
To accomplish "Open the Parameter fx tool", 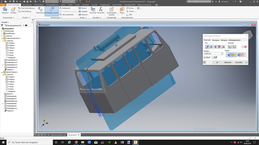I will tap(100, 10).
